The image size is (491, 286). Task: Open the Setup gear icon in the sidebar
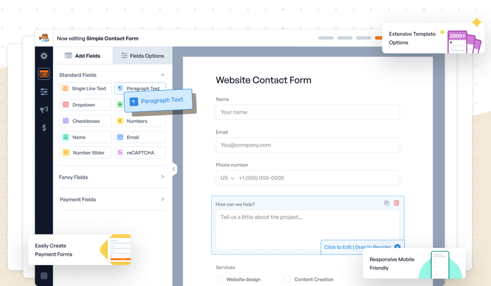coord(44,55)
